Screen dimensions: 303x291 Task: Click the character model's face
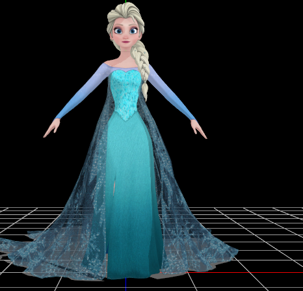125,32
